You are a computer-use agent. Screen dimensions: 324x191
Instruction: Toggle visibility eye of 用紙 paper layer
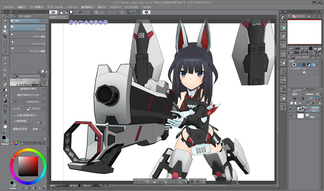click(x=290, y=116)
